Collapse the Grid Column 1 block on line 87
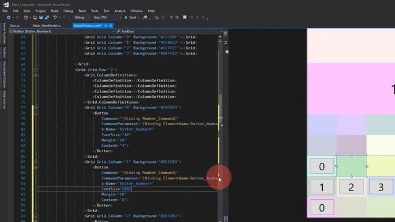Image resolution: width=395 pixels, height=222 pixels. click(36, 162)
